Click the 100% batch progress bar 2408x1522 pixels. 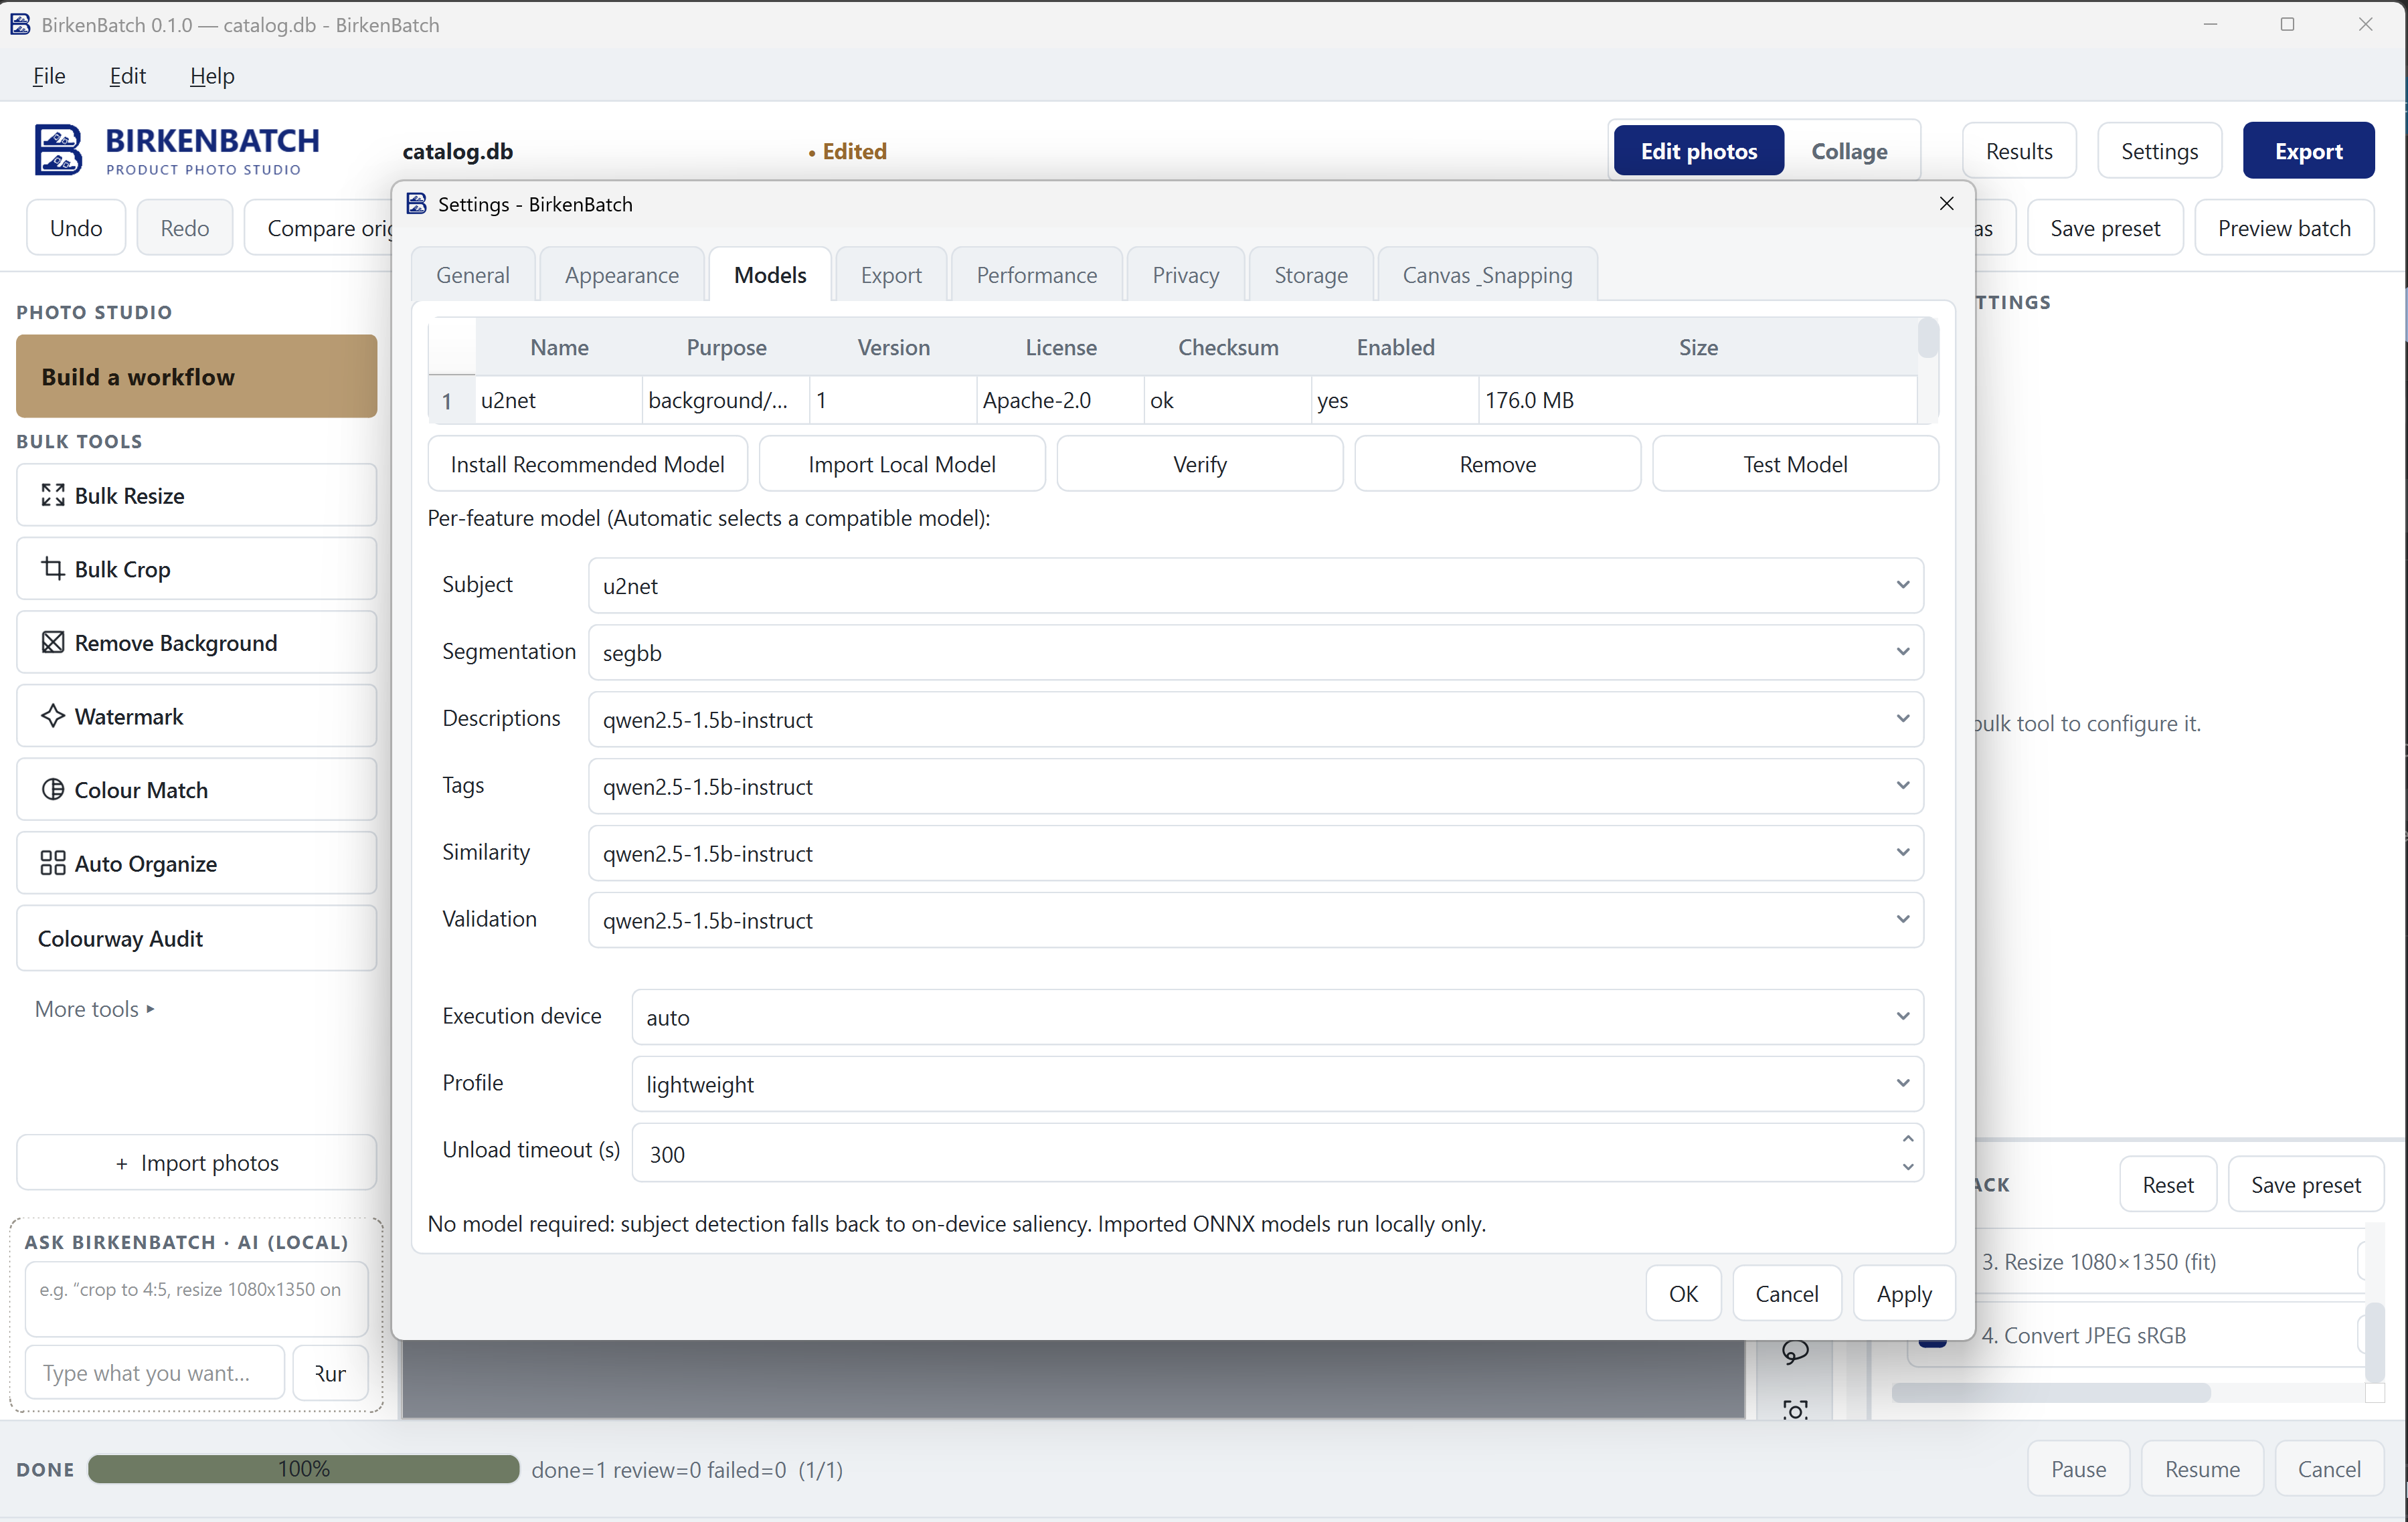[304, 1469]
